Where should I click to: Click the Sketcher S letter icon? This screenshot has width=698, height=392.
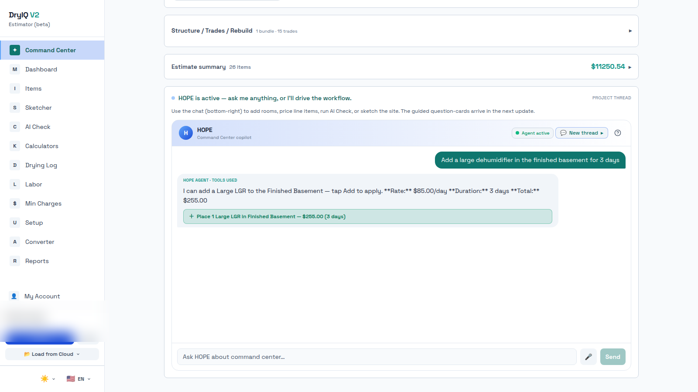point(15,108)
